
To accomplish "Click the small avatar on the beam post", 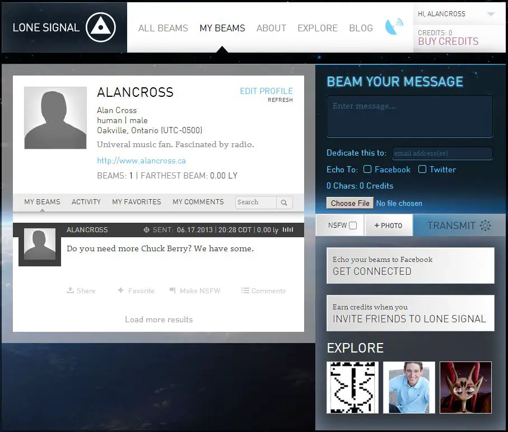I will 40,244.
